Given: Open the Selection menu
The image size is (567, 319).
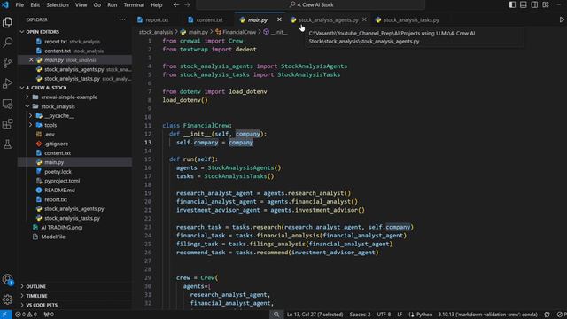Looking at the screenshot, I should click(x=58, y=5).
